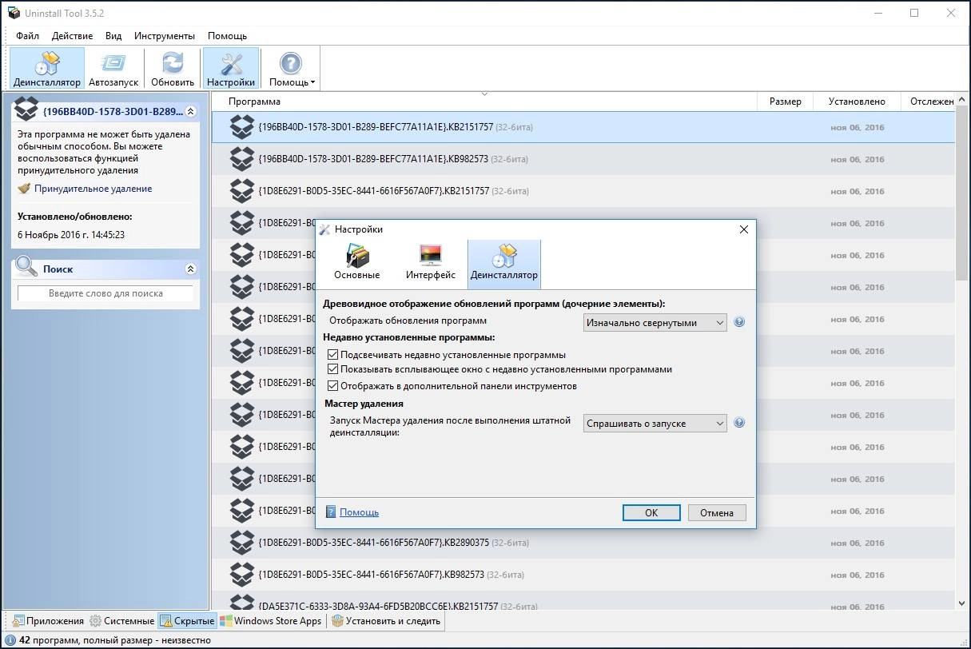This screenshot has width=971, height=649.
Task: Click help icon beside Спрашивать о запуске dropdown
Action: click(739, 423)
